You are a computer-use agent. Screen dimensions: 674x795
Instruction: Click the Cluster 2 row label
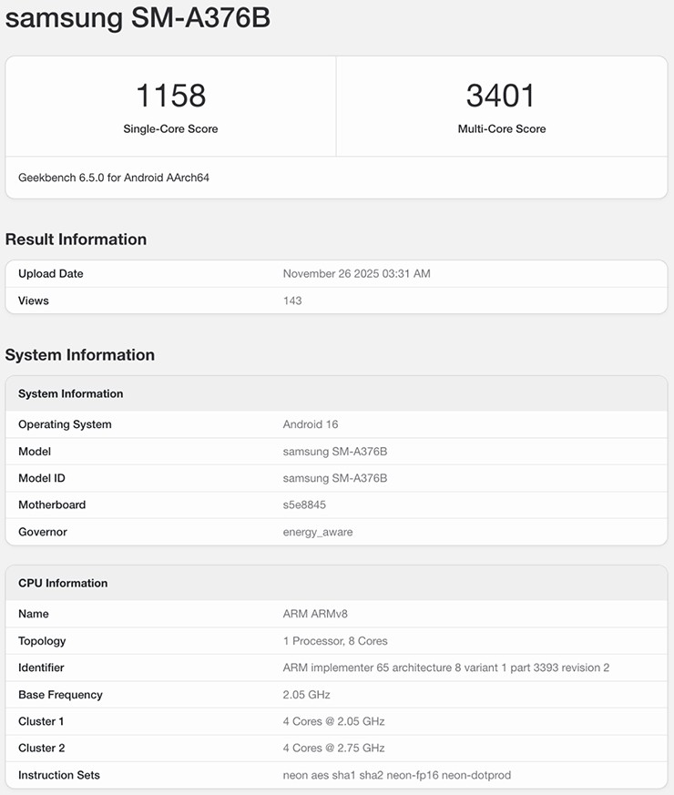click(x=42, y=749)
